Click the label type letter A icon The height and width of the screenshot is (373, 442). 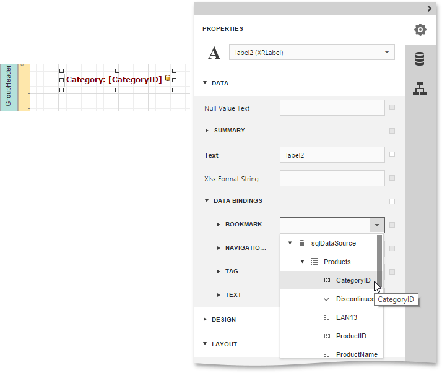tap(214, 53)
